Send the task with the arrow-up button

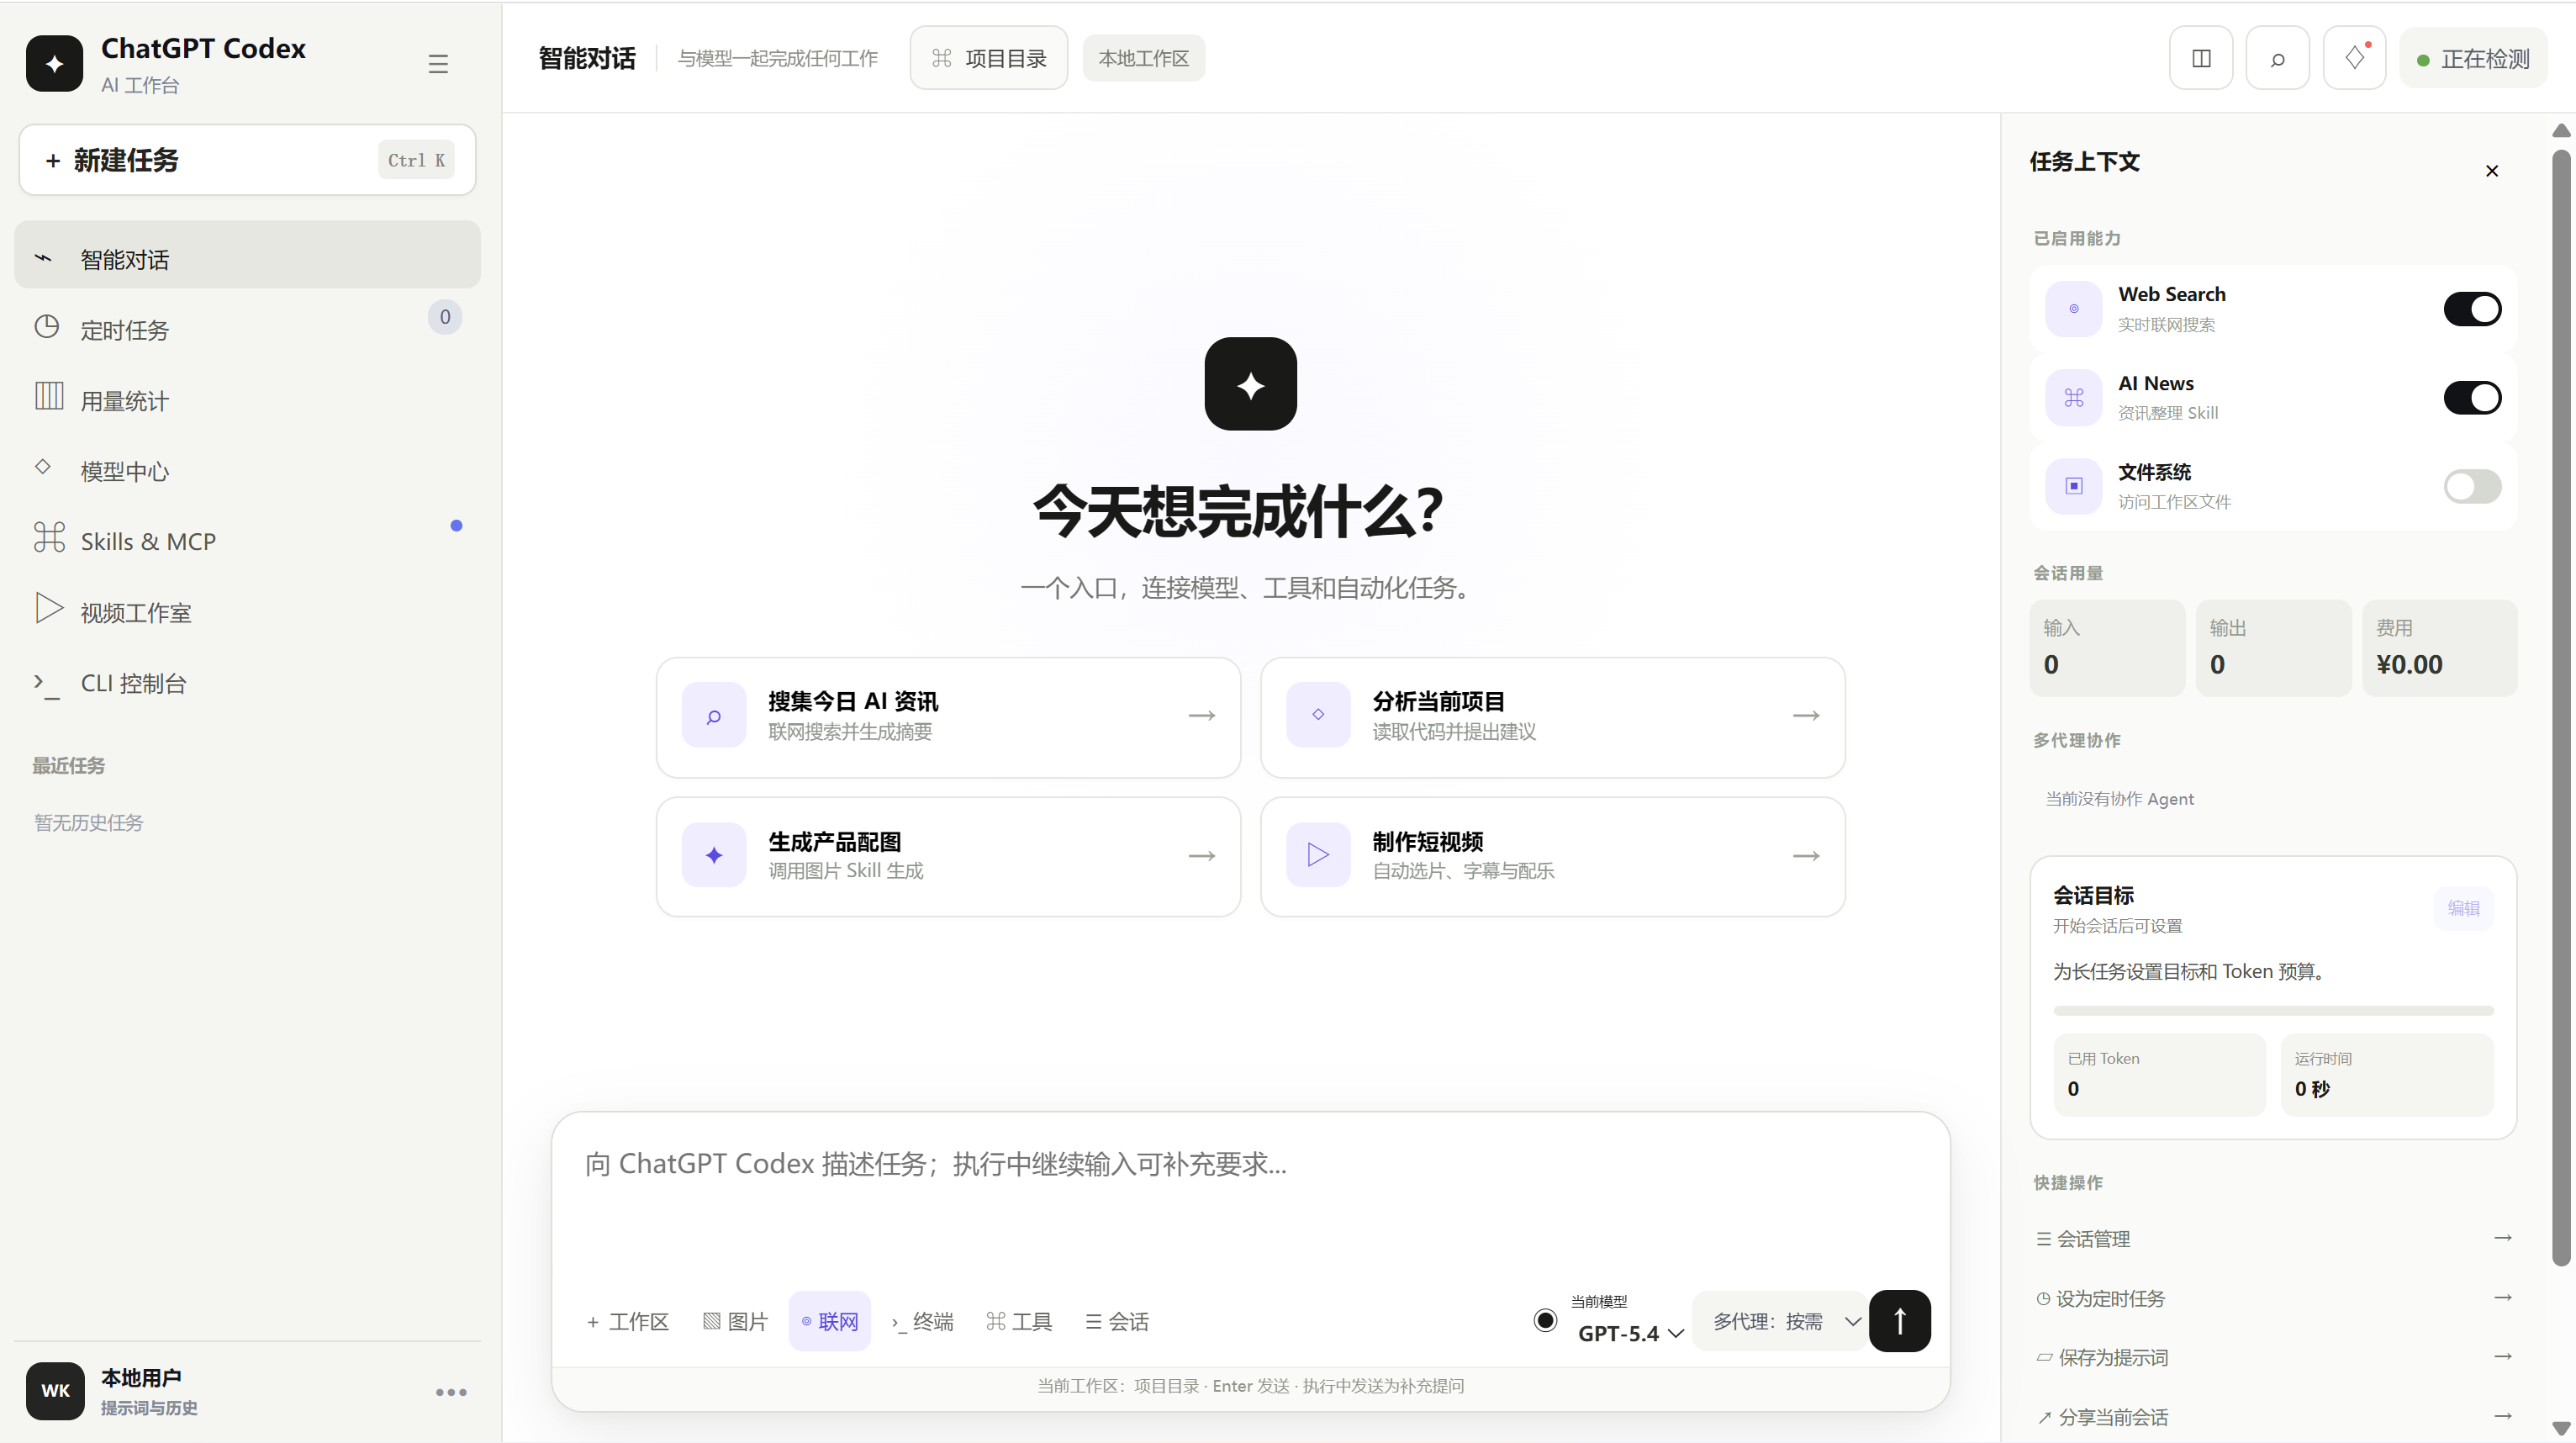tap(1899, 1321)
